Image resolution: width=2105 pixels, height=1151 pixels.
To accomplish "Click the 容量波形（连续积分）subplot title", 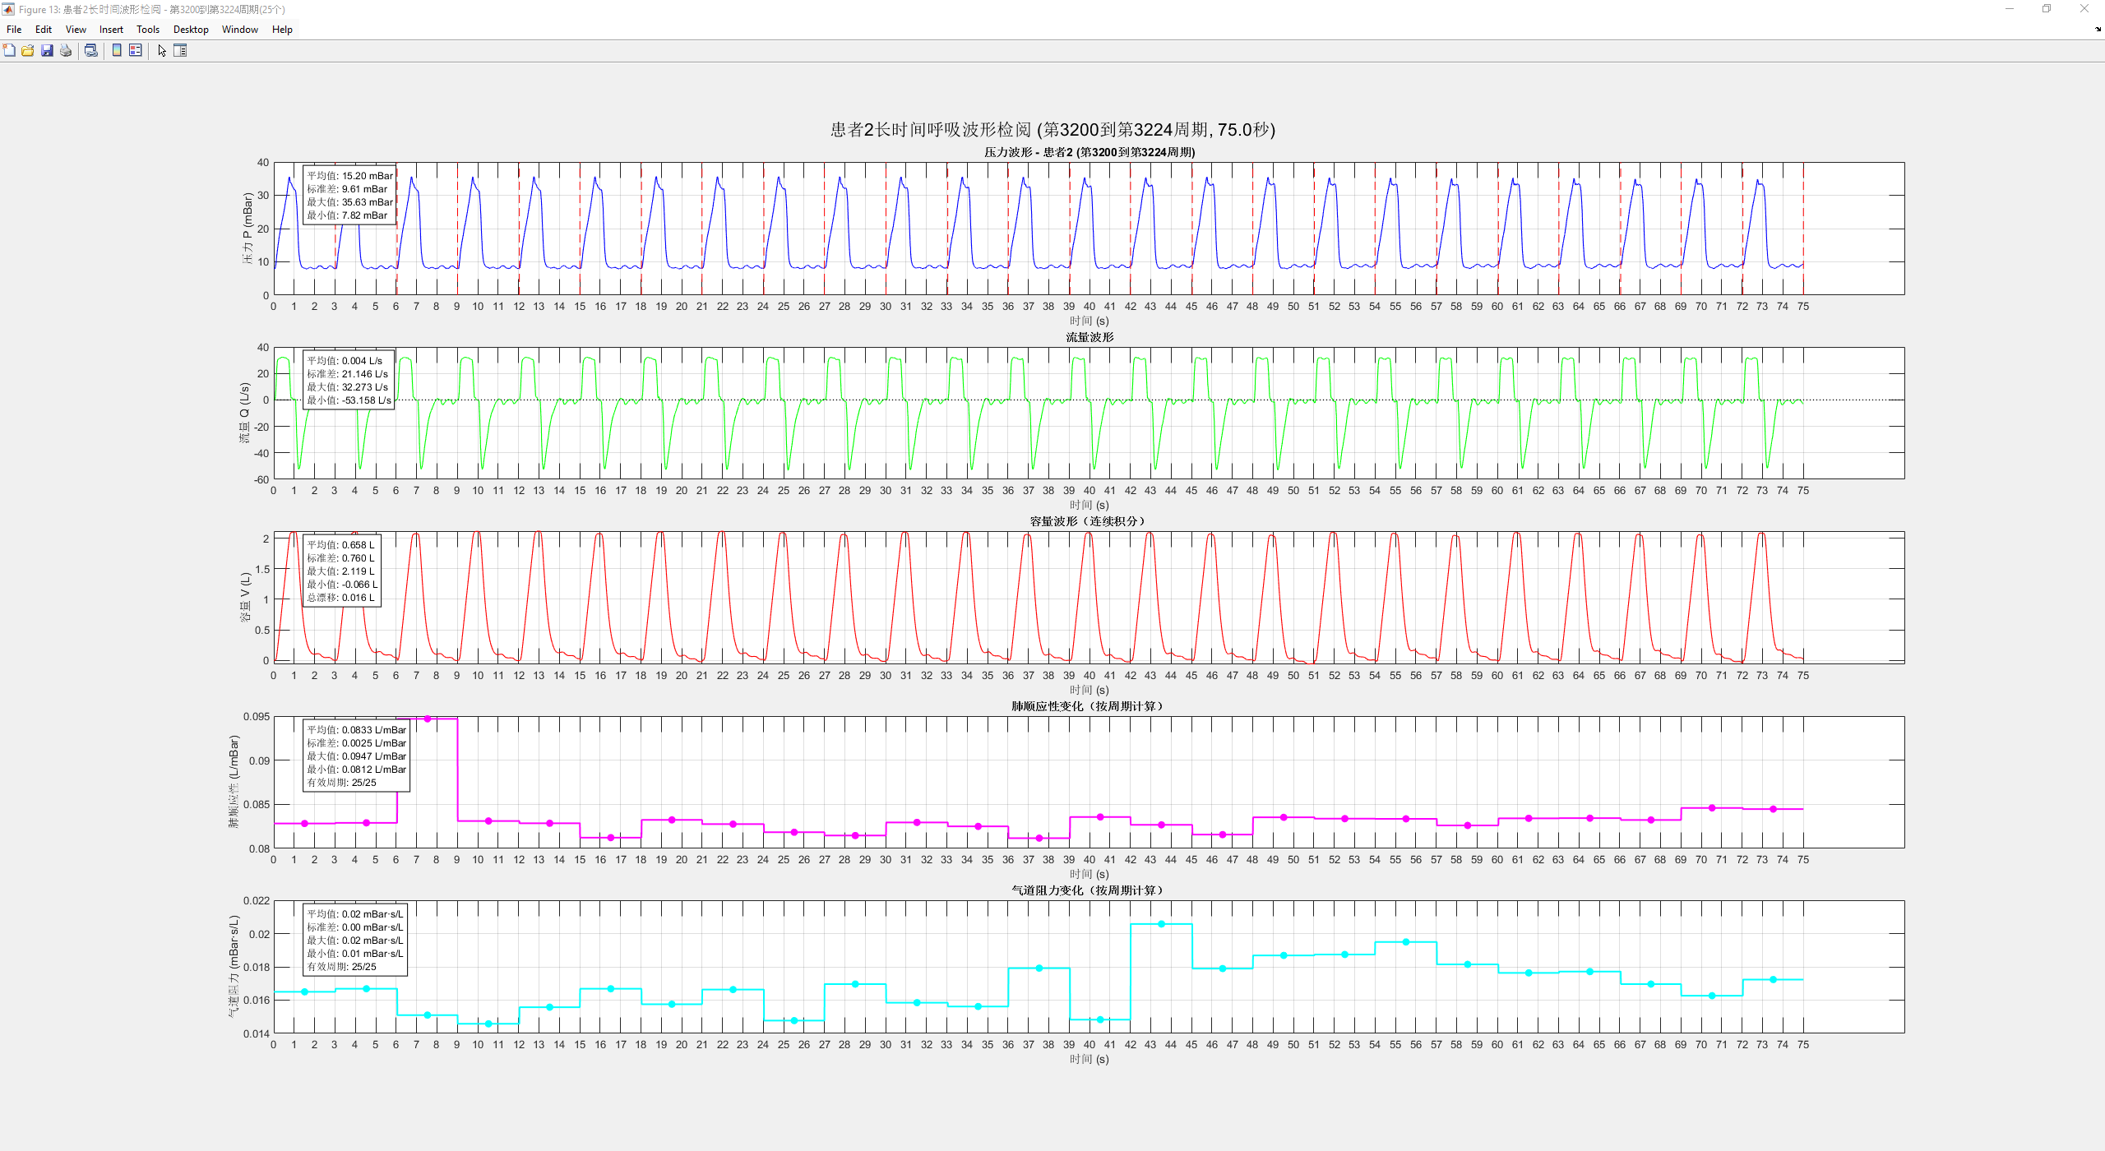I will (x=1090, y=521).
